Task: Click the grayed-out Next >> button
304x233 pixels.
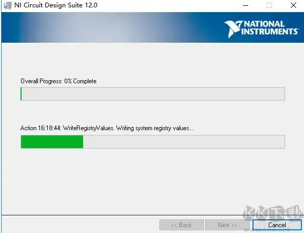Action: tap(227, 225)
